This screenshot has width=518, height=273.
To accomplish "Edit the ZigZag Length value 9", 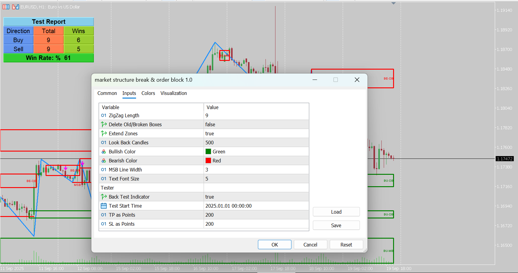I will point(256,115).
